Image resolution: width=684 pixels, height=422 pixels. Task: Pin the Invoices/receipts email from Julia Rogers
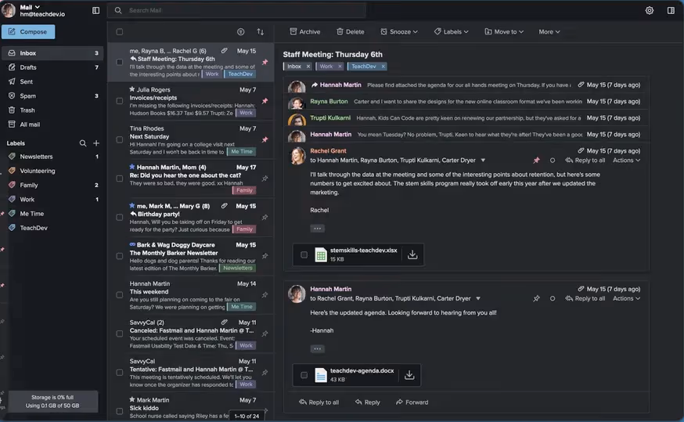265,101
